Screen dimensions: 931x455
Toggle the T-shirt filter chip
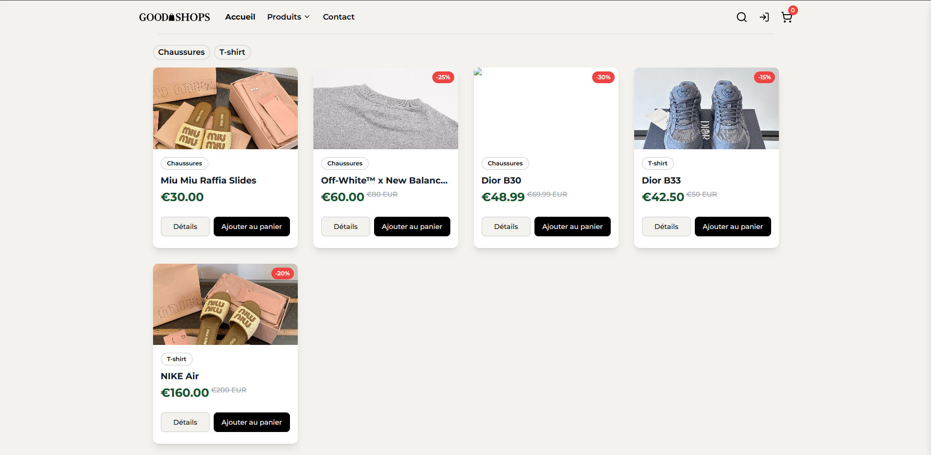pos(232,52)
